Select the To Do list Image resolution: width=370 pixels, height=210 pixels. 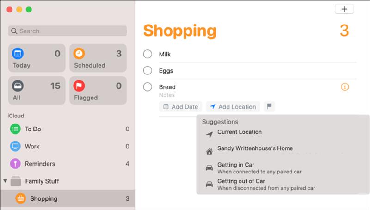tap(33, 129)
